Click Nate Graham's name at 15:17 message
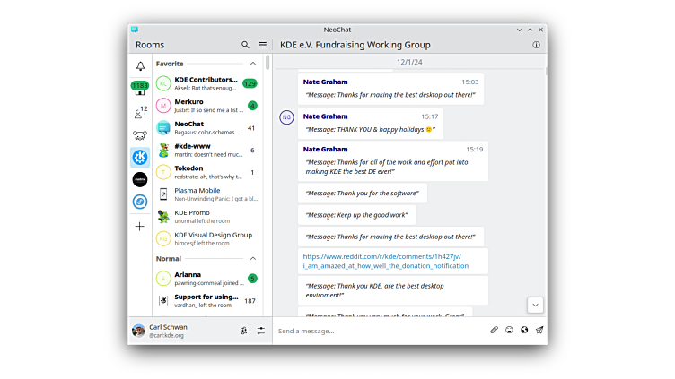 tap(326, 116)
